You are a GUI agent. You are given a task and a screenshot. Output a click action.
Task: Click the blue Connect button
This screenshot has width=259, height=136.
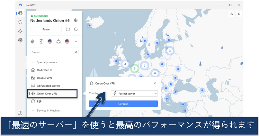pos(123,104)
